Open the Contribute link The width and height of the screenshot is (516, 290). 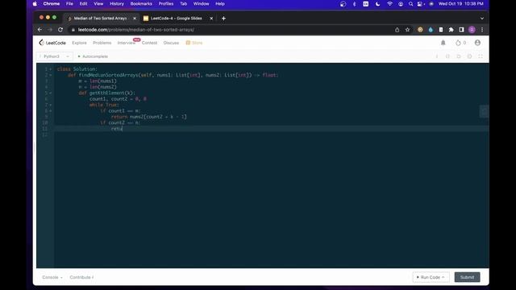click(81, 277)
